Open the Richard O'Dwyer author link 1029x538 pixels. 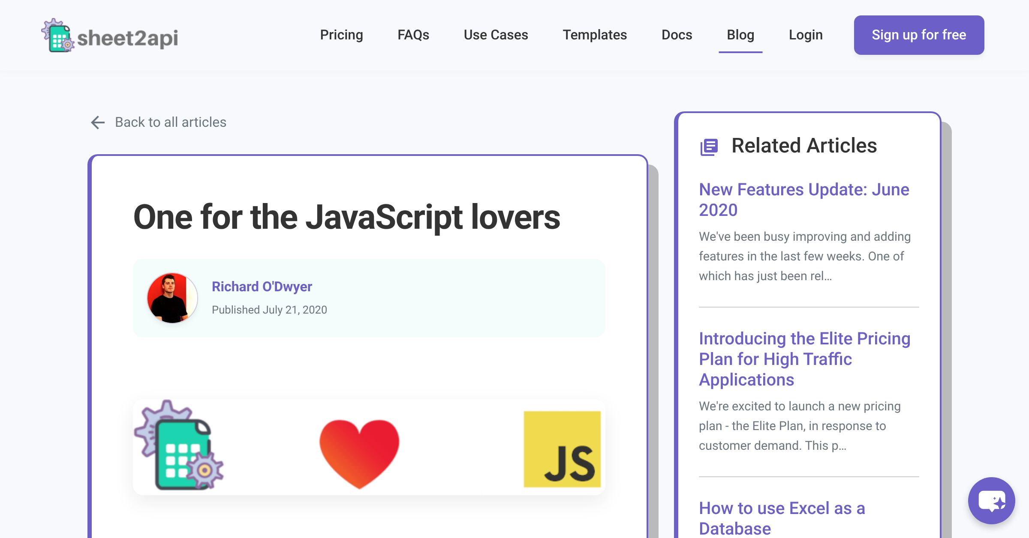point(262,286)
